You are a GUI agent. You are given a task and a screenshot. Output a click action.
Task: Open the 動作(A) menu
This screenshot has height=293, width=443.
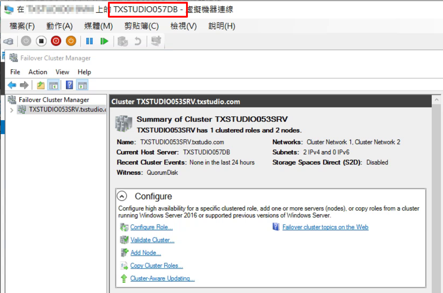click(x=59, y=26)
